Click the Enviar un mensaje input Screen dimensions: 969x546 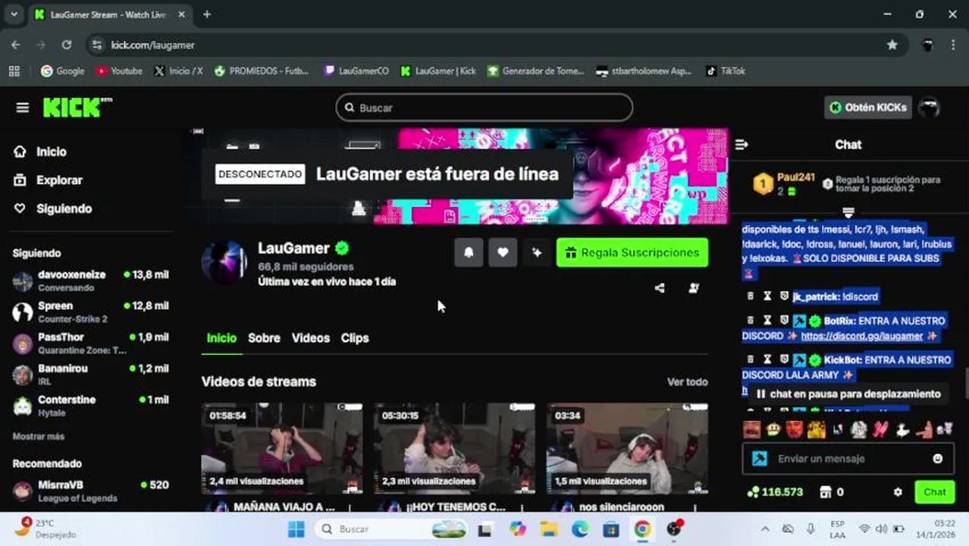(848, 459)
